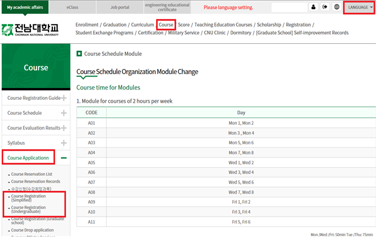Image resolution: width=376 pixels, height=239 pixels.
Task: Open engineering educational certificate tab
Action: click(x=167, y=7)
